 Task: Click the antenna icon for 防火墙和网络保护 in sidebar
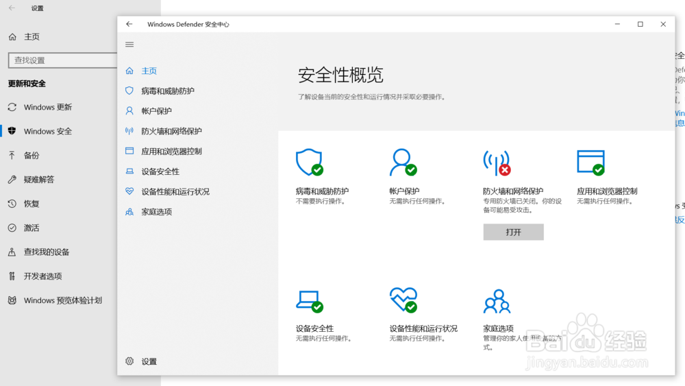(129, 131)
